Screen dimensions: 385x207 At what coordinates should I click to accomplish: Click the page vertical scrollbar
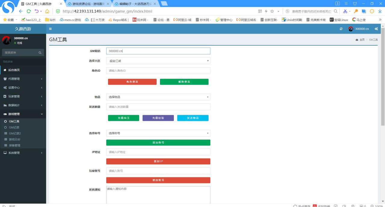coord(383,76)
